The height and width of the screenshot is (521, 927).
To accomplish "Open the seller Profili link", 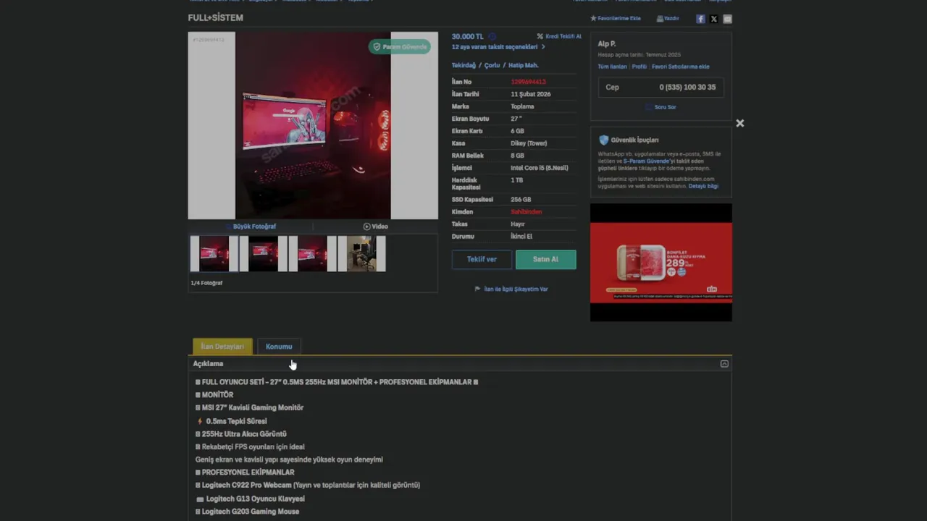I will (x=639, y=67).
